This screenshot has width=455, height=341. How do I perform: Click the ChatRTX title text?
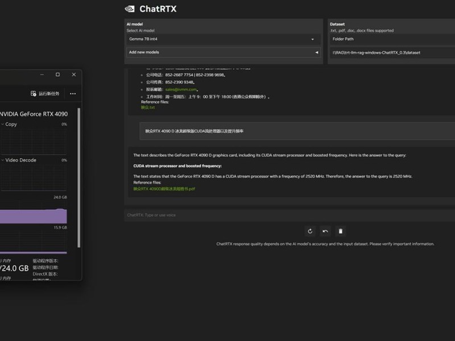[158, 9]
